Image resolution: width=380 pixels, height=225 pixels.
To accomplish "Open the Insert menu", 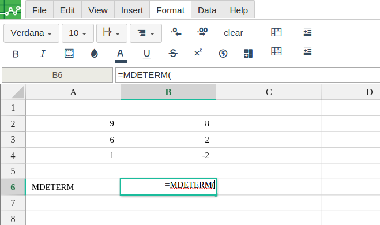I will click(x=132, y=10).
